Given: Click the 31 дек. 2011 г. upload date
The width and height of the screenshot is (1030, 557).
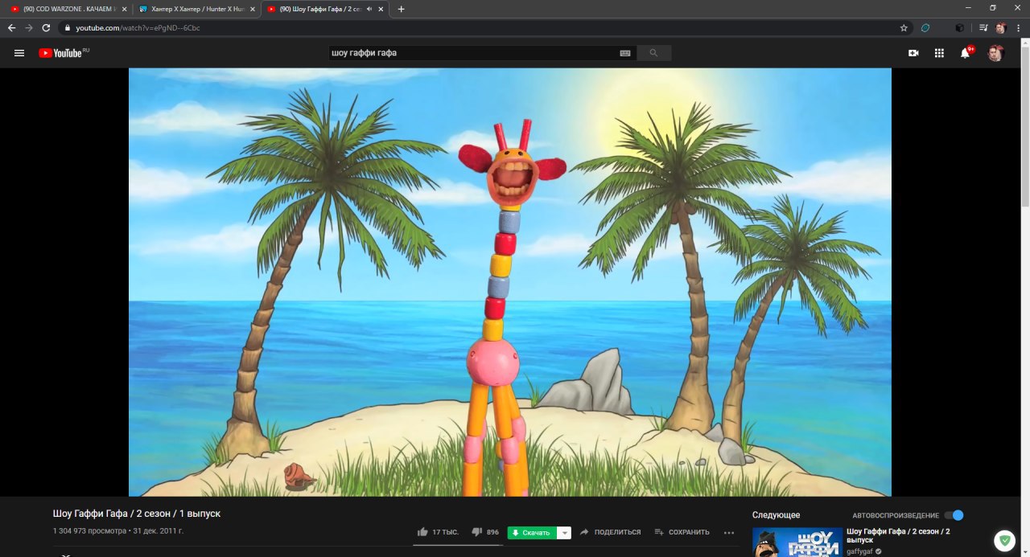Looking at the screenshot, I should (158, 531).
